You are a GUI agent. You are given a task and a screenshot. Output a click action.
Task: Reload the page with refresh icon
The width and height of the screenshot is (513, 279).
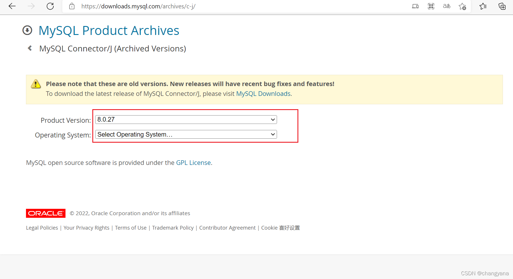(x=50, y=6)
